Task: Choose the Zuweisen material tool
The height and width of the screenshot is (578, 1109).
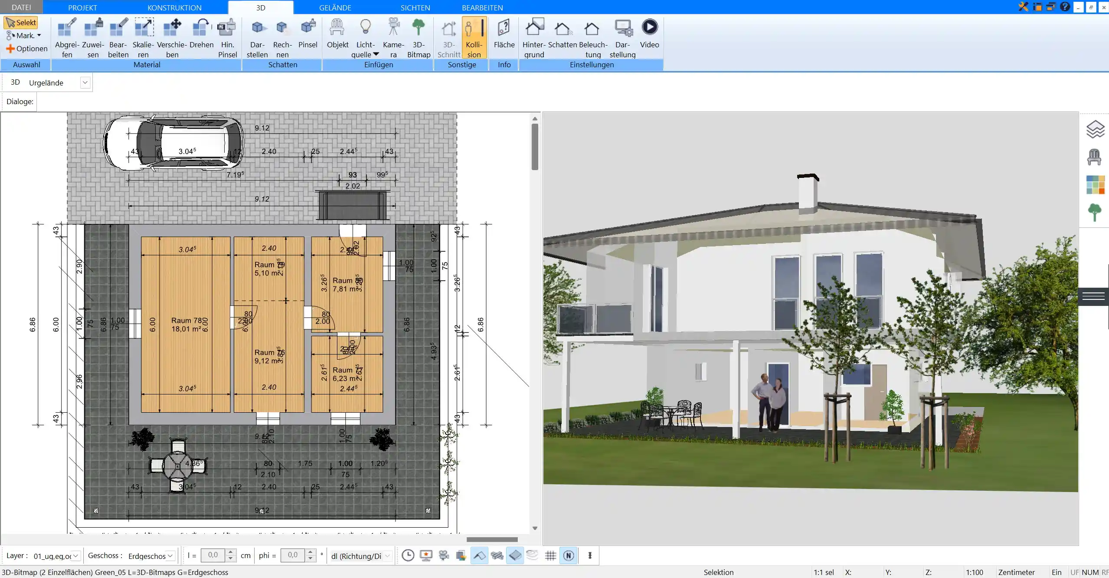Action: tap(93, 38)
